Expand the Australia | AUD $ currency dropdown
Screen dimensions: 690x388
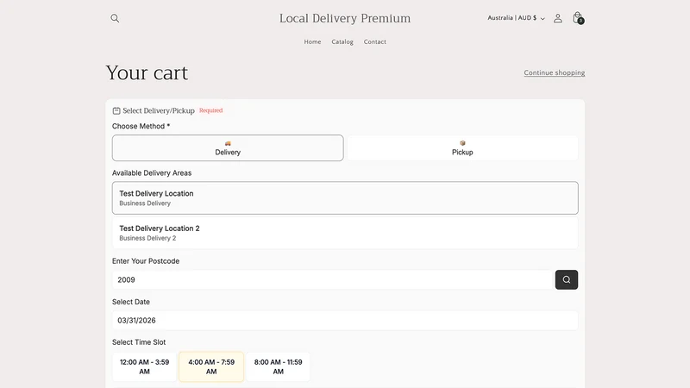pos(516,18)
